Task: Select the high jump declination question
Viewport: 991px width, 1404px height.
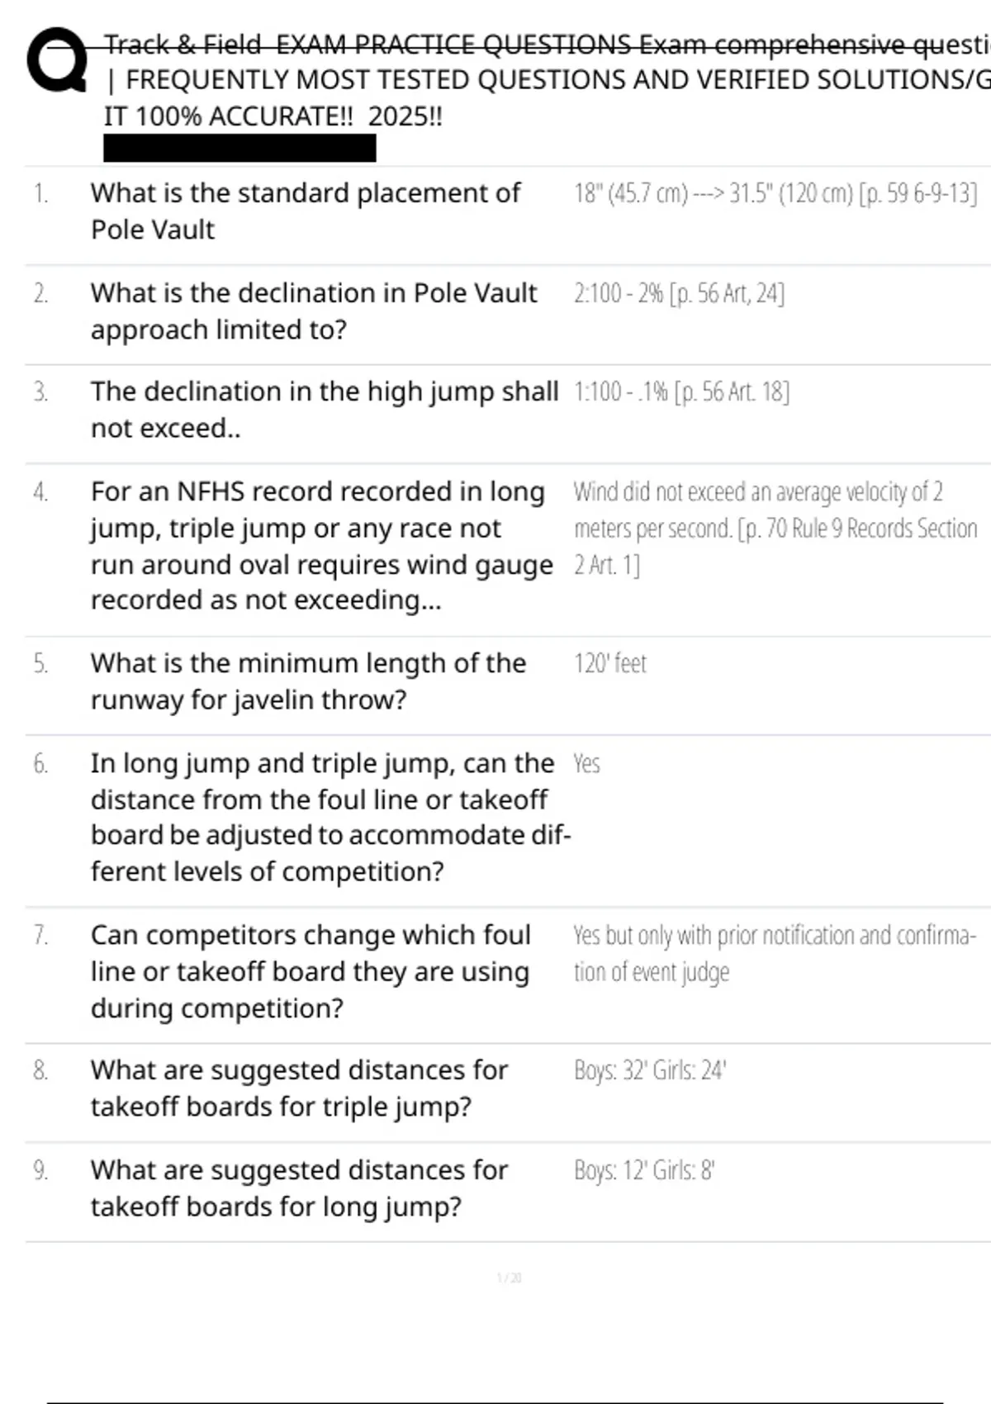Action: point(324,410)
